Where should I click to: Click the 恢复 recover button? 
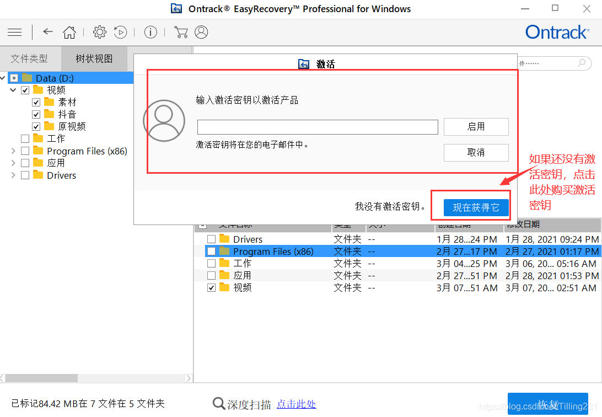(548, 404)
